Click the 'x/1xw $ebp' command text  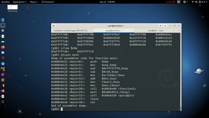pos(69,48)
